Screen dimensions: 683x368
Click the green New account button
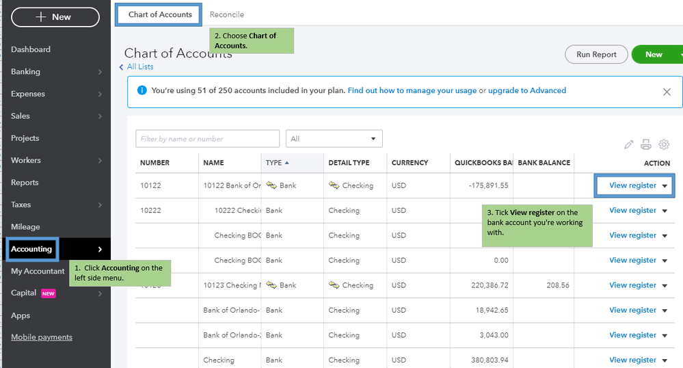(653, 55)
